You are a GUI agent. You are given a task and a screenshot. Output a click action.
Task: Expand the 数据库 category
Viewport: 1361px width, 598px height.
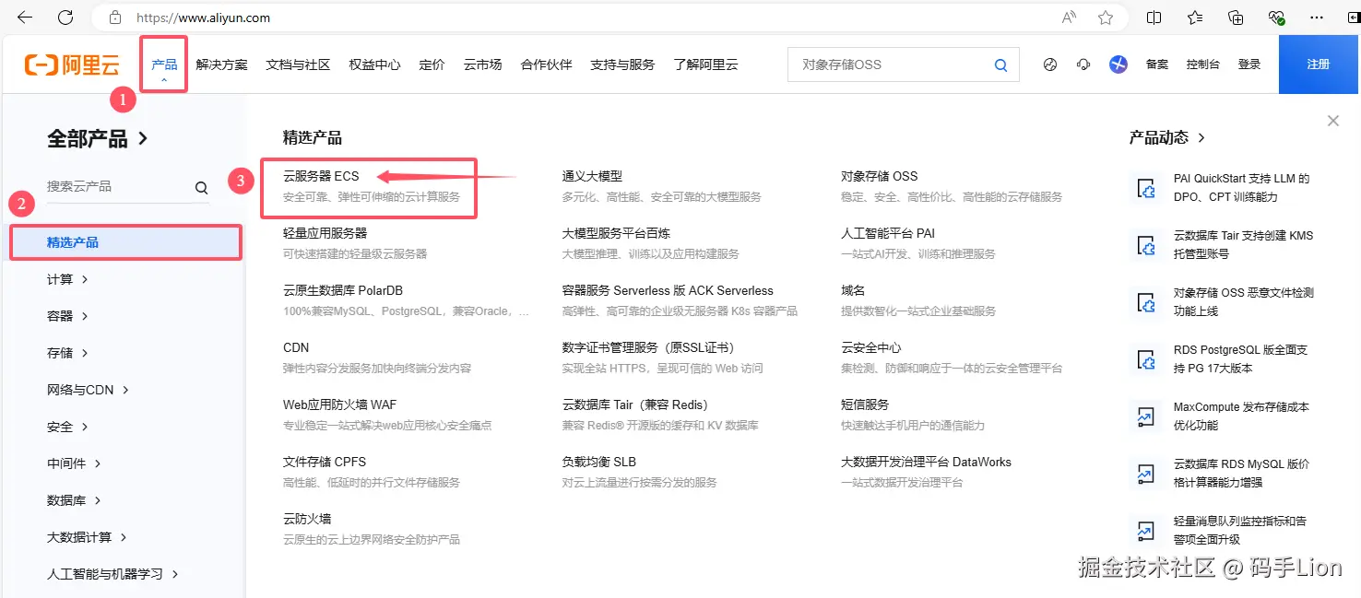[74, 500]
